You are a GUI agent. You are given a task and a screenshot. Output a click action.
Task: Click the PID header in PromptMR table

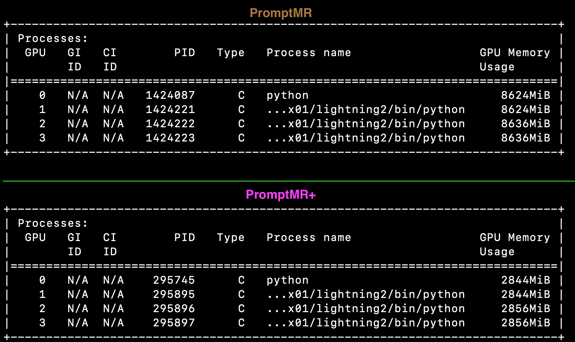tap(184, 53)
